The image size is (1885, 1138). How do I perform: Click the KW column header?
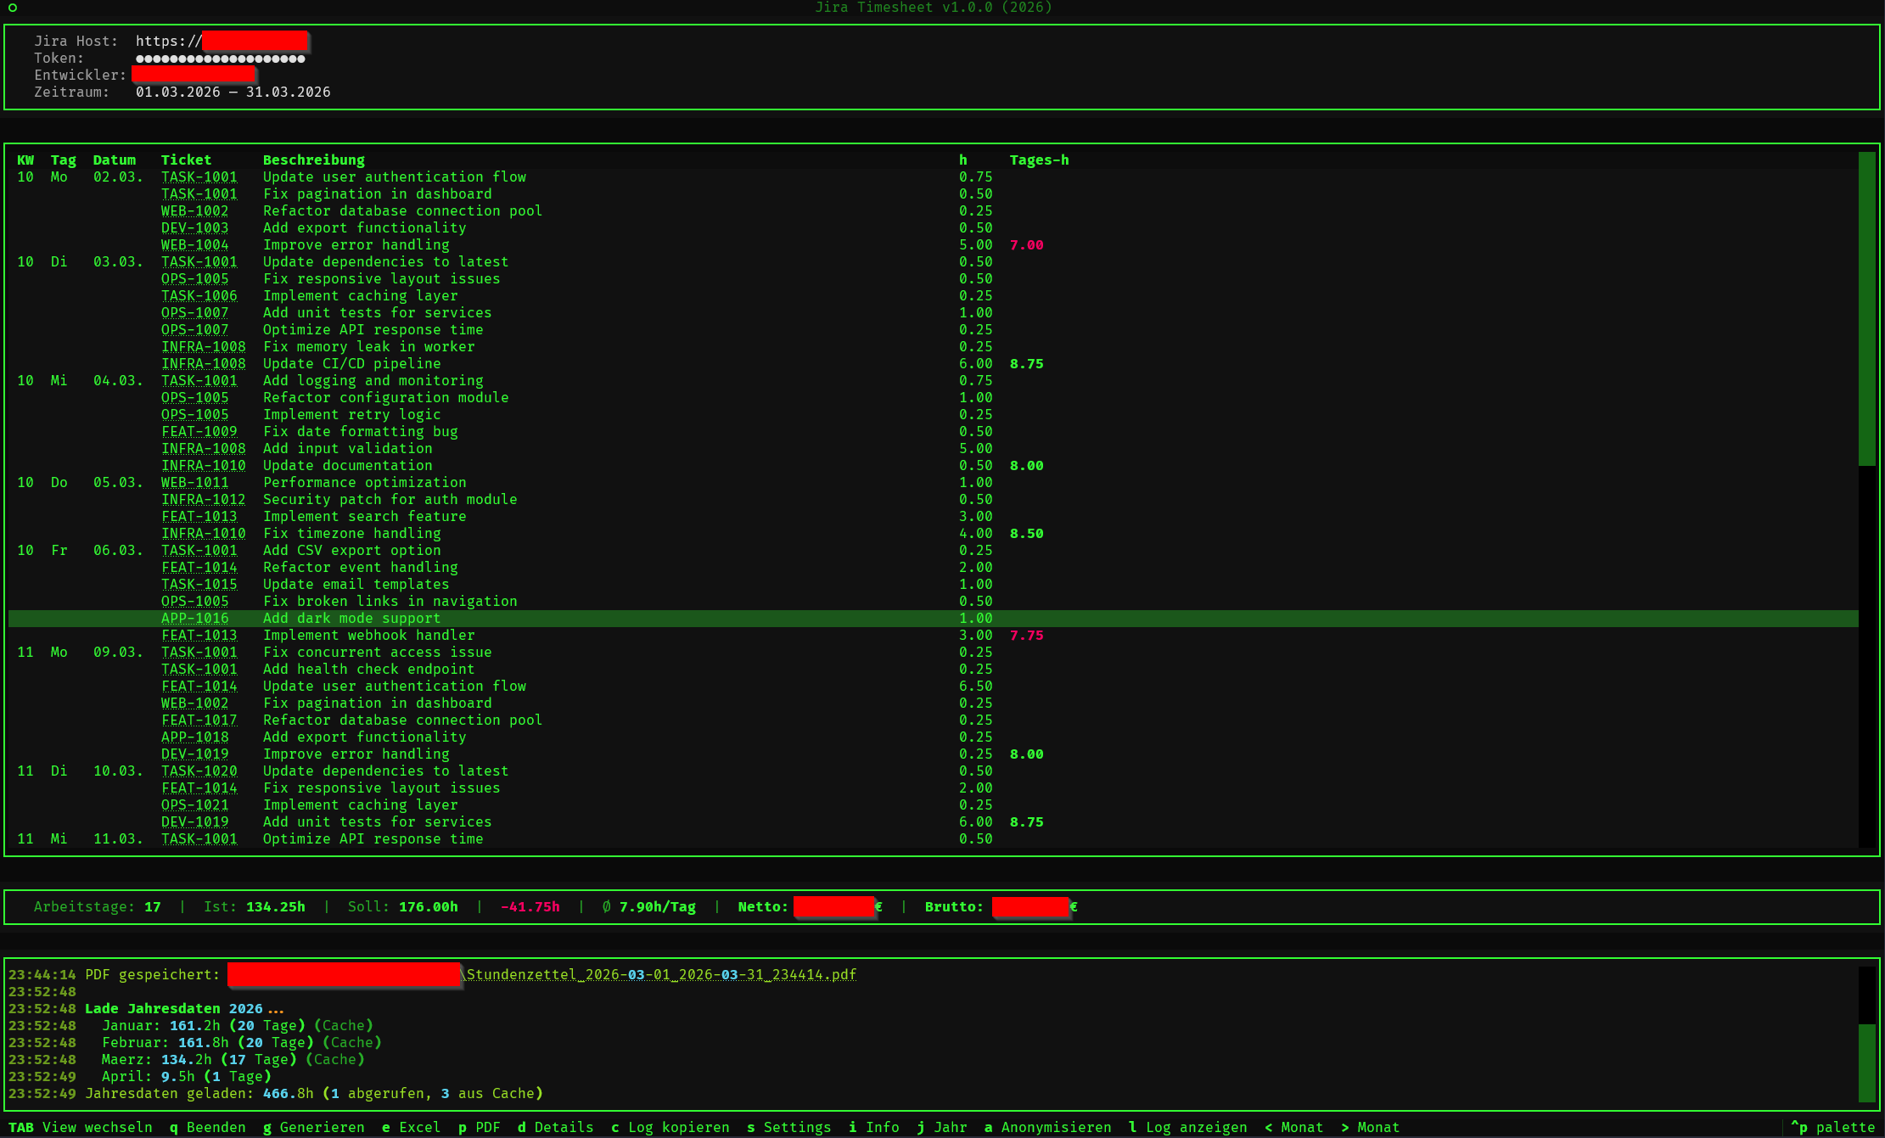pos(25,160)
